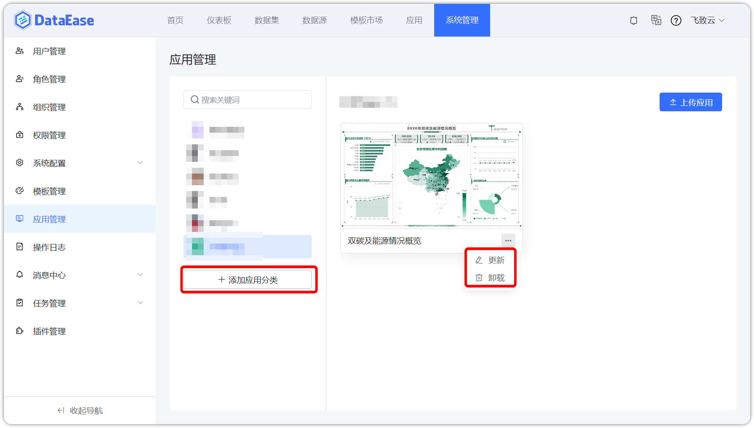Click the search magnifier icon

pyautogui.click(x=195, y=100)
